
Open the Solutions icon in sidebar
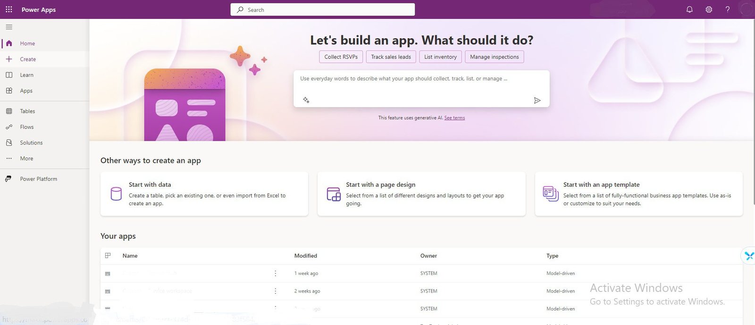[x=9, y=142]
